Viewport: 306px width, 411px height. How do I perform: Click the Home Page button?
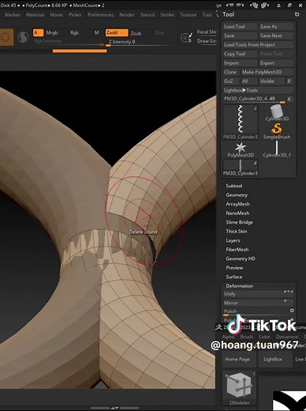click(239, 359)
